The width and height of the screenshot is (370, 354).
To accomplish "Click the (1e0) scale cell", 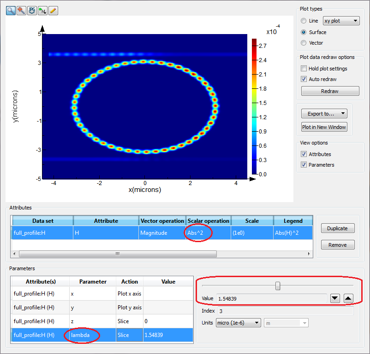I will pos(252,233).
